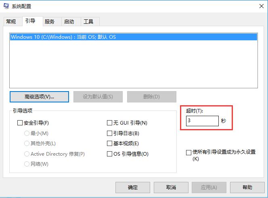Open help with the 帮助 button
268x198 pixels.
[x=247, y=188]
